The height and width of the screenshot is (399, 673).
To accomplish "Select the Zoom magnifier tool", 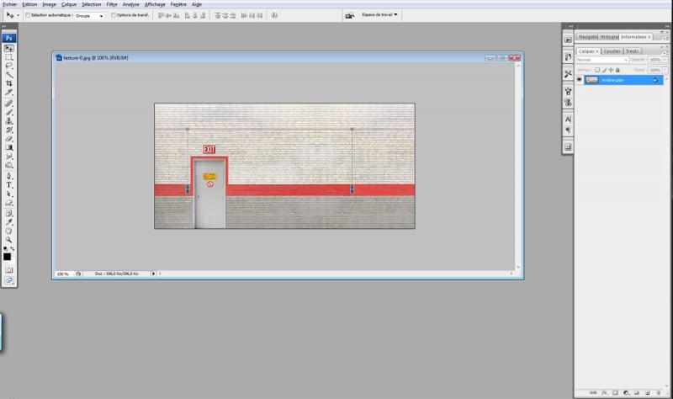I will click(x=9, y=239).
